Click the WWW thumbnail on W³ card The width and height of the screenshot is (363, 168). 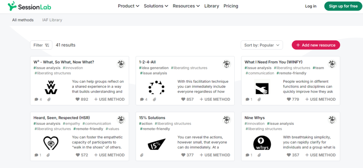pos(51,87)
